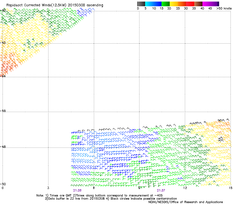
Task: Select the orange 25-30 knots legend segment
Action: coord(182,4)
